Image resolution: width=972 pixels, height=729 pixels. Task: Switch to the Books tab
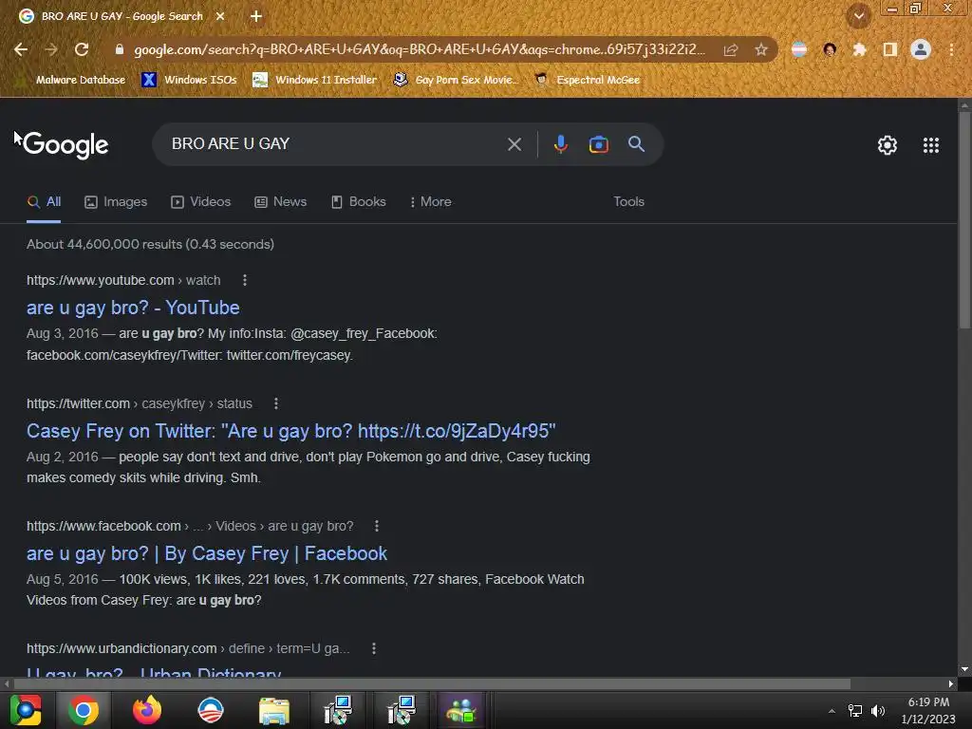(358, 202)
